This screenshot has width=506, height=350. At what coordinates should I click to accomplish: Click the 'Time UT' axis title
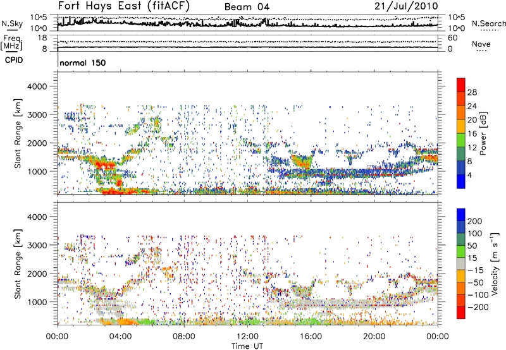[x=247, y=346]
